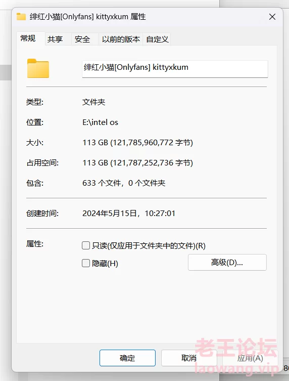Go to the 以前的版本 tab
Screen dimensions: 289x381
(x=121, y=39)
